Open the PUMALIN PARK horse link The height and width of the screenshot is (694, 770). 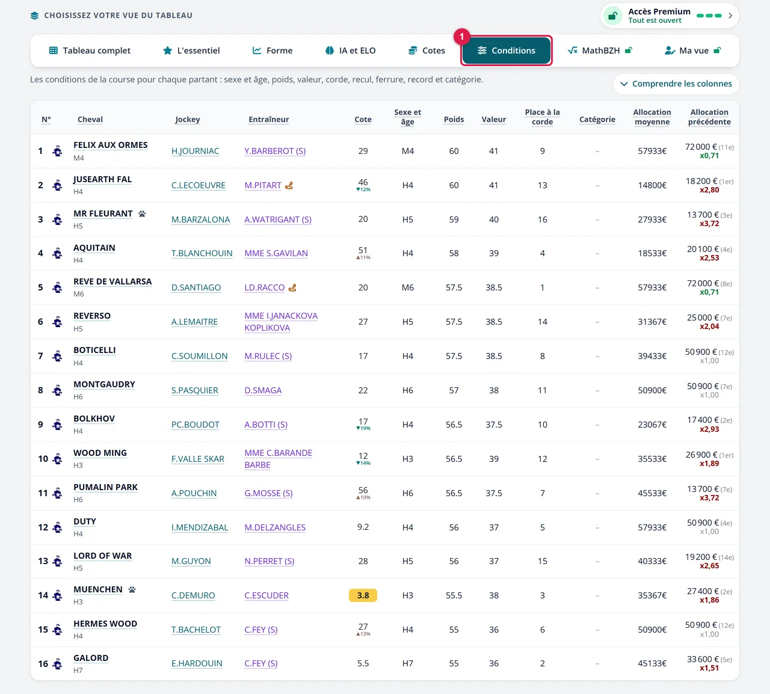tap(106, 487)
